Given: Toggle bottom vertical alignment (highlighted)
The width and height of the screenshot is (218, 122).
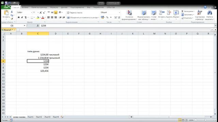Looking at the screenshot, I should (56, 13).
